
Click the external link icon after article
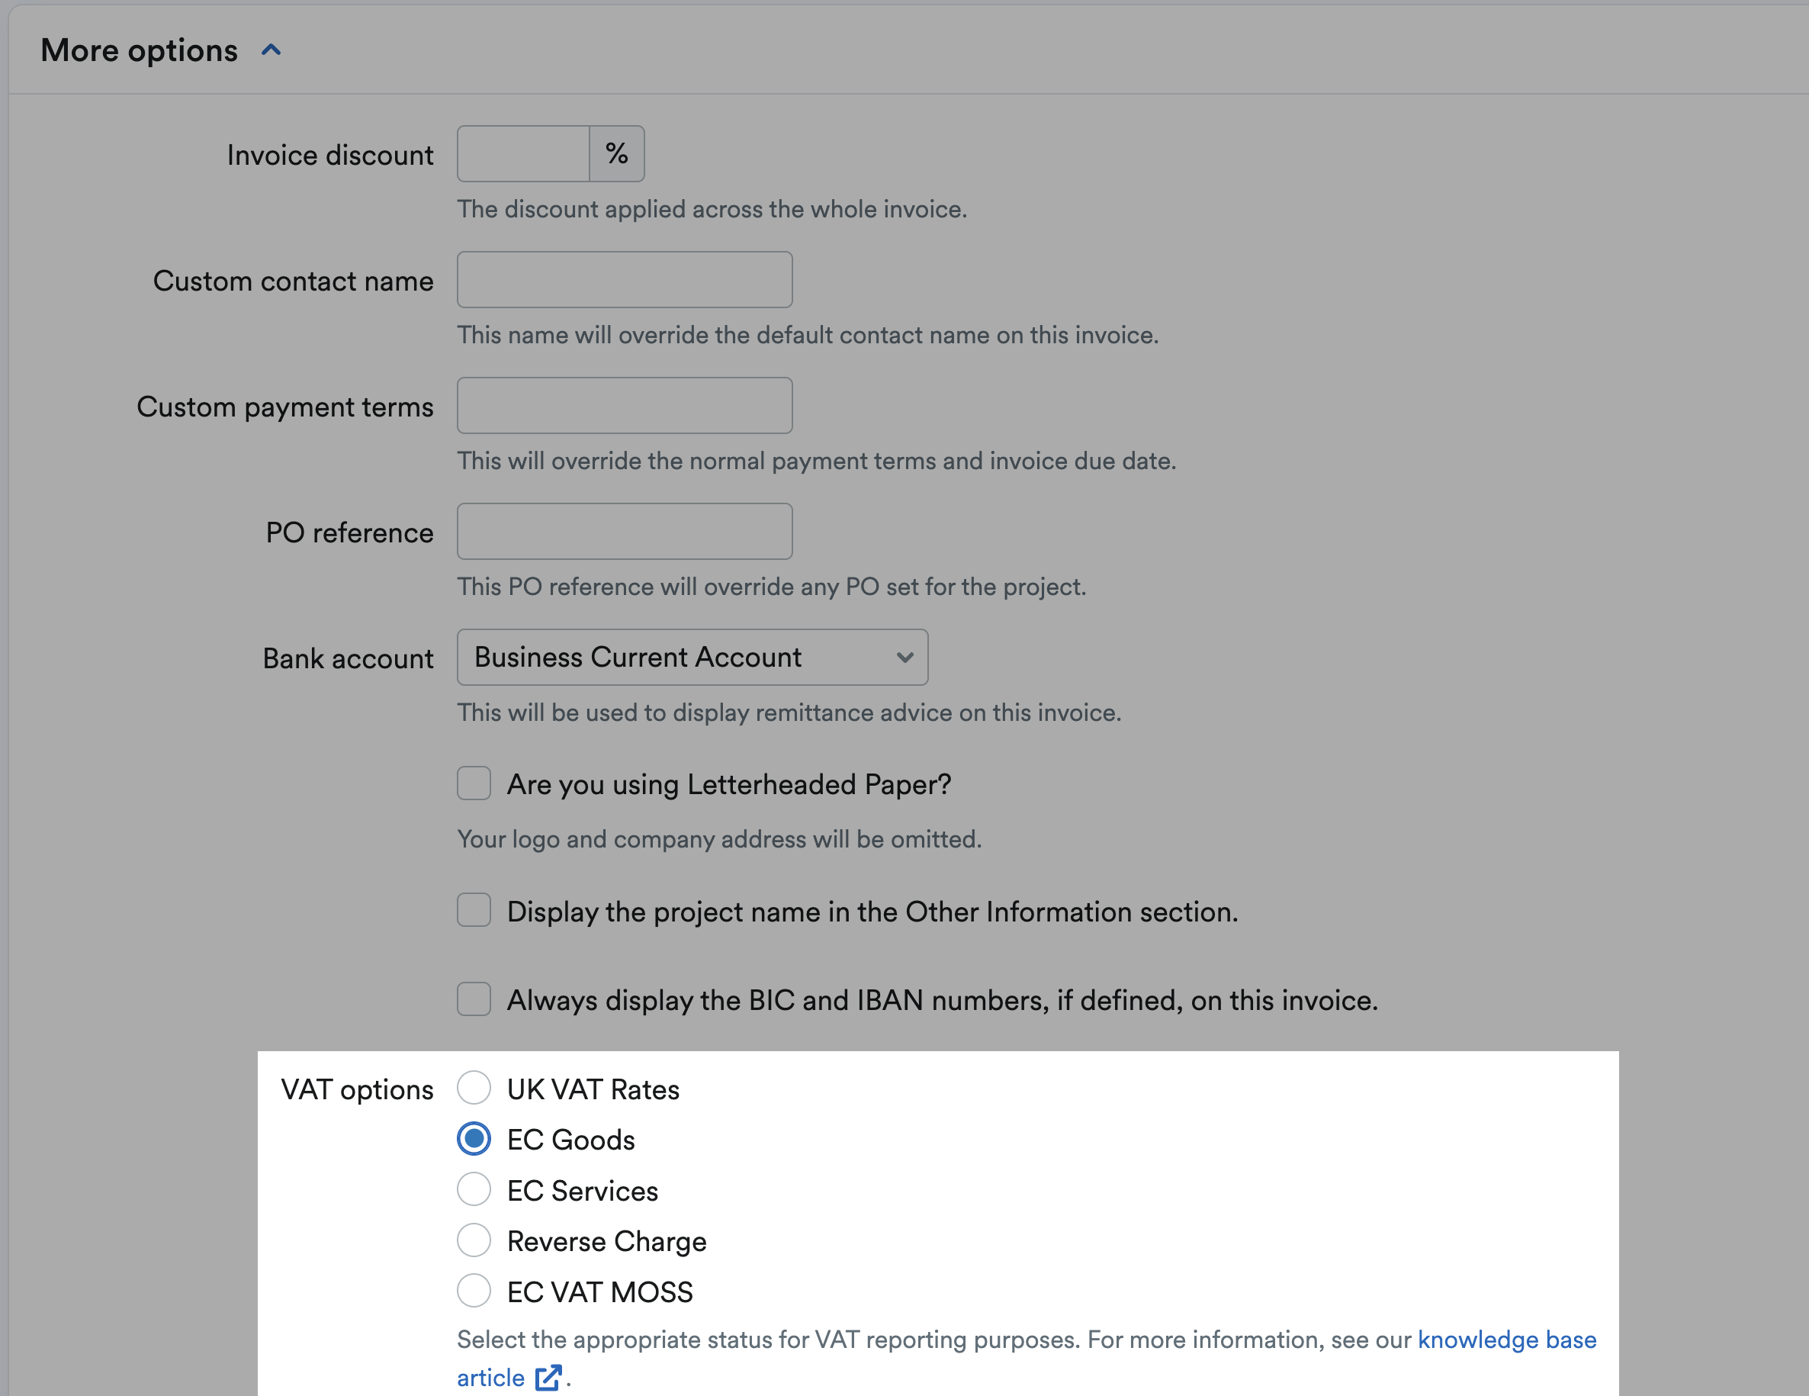coord(548,1378)
